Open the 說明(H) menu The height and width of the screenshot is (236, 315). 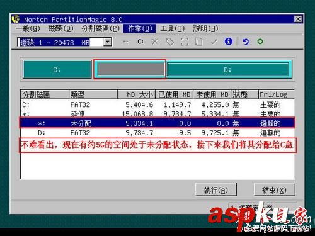coord(205,28)
